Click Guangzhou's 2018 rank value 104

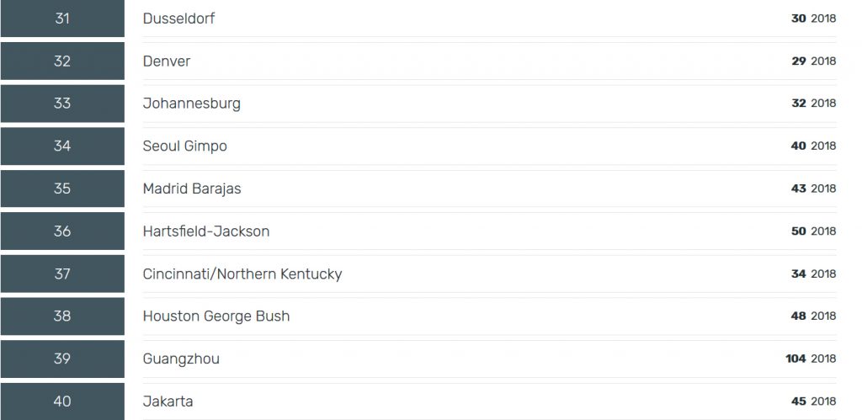(x=795, y=359)
